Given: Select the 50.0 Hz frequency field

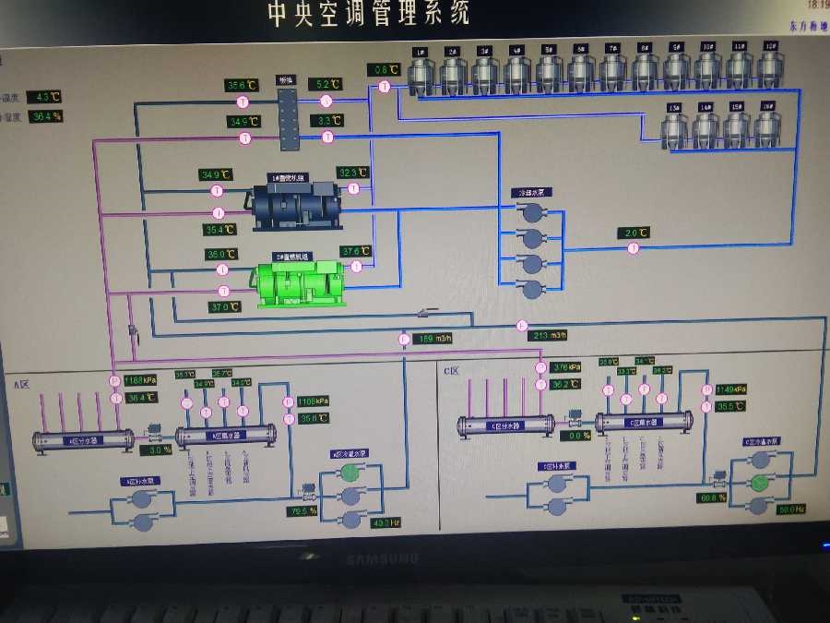Looking at the screenshot, I should tap(791, 509).
